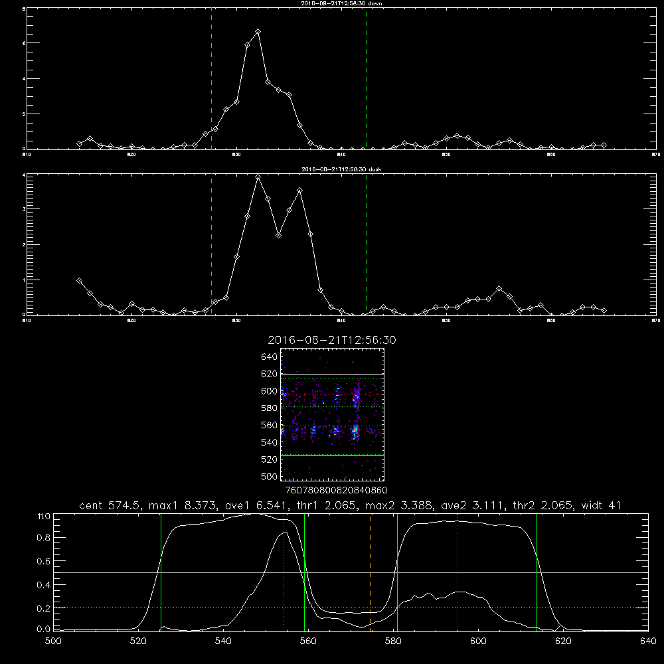Select the 'widt 41' text
Image resolution: width=664 pixels, height=664 pixels.
(602, 505)
